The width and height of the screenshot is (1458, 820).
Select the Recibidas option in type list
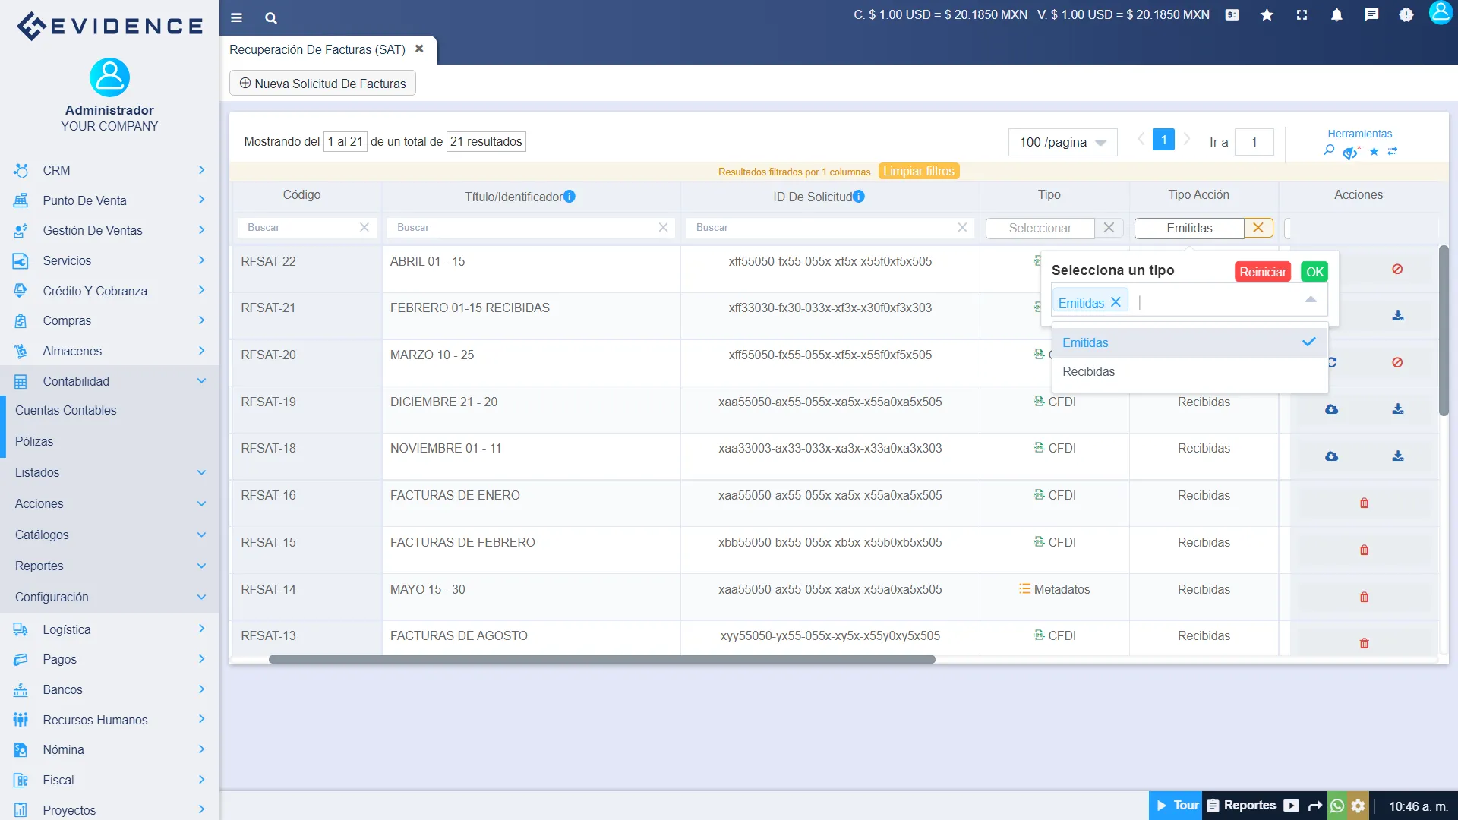[x=1089, y=371]
